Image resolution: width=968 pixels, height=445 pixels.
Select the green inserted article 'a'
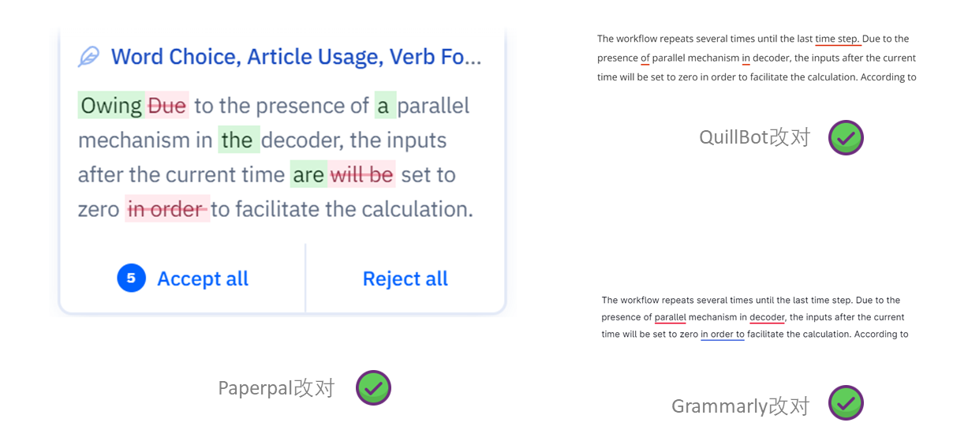(383, 106)
